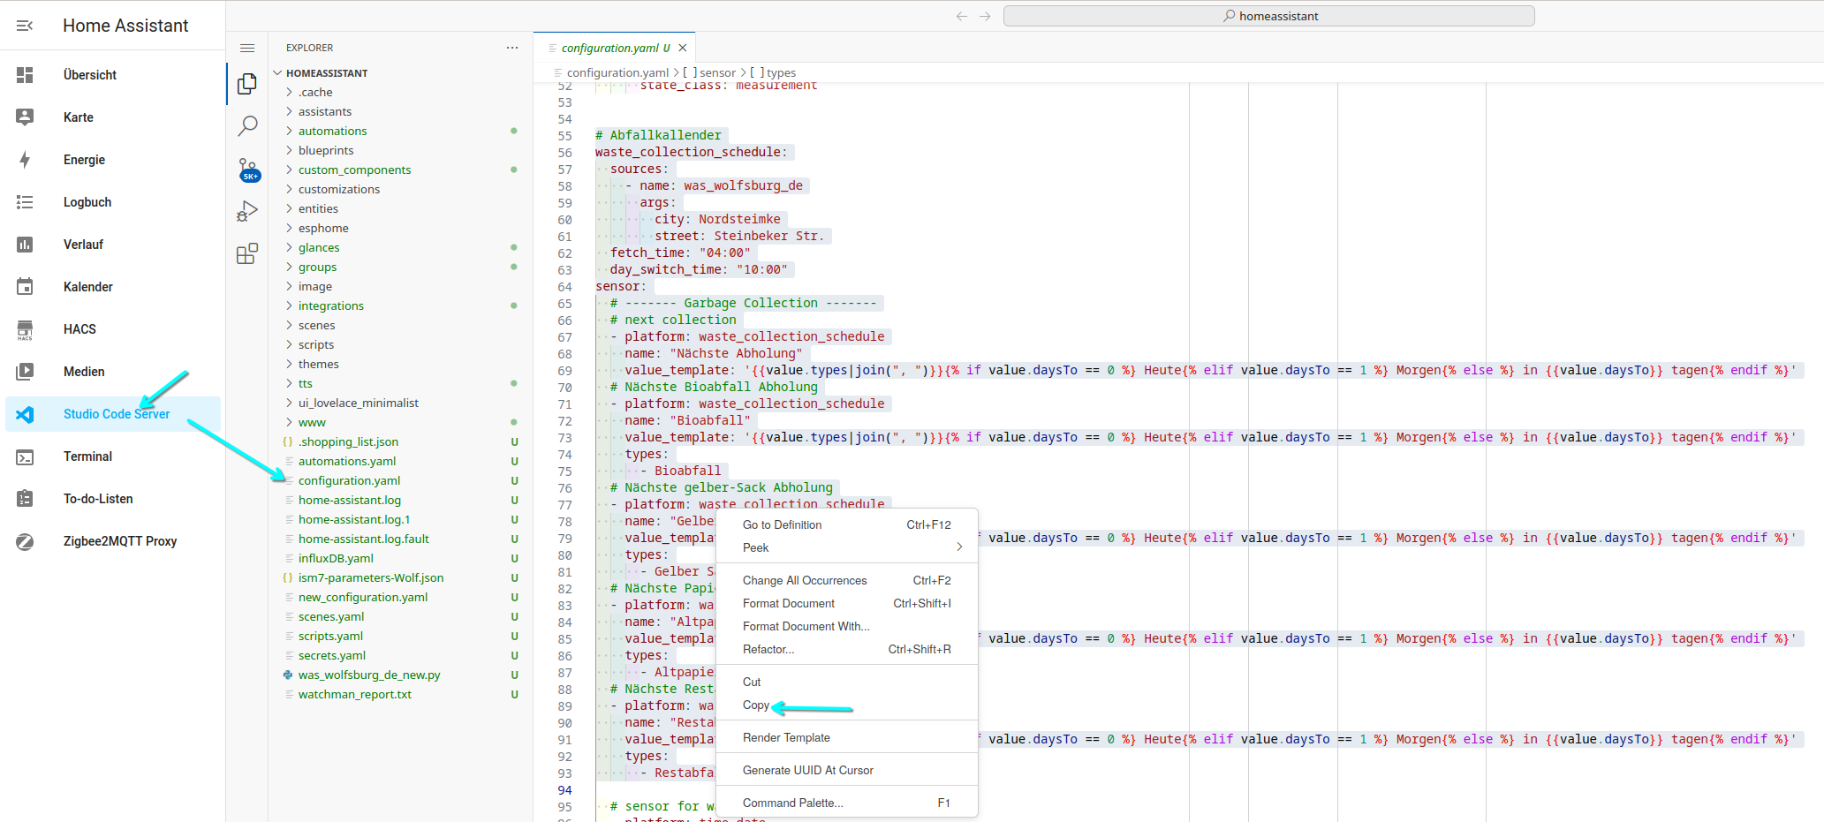Click the homeassistant search box
Image resolution: width=1824 pixels, height=822 pixels.
click(x=1268, y=16)
